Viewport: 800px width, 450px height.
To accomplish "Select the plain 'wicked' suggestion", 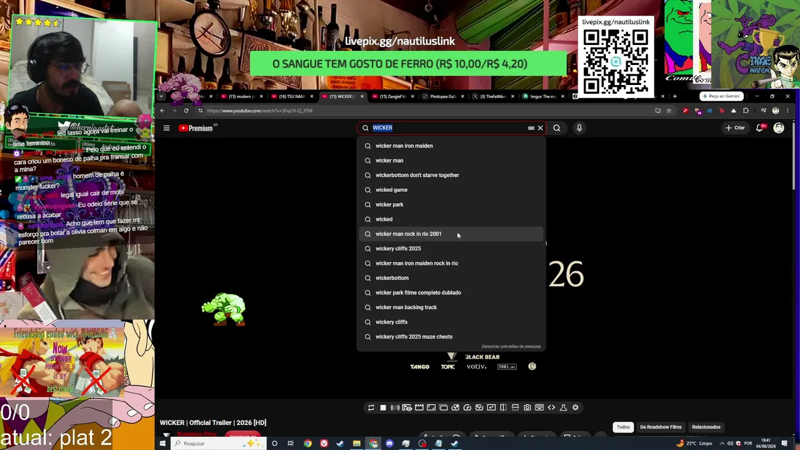I will pyautogui.click(x=451, y=219).
